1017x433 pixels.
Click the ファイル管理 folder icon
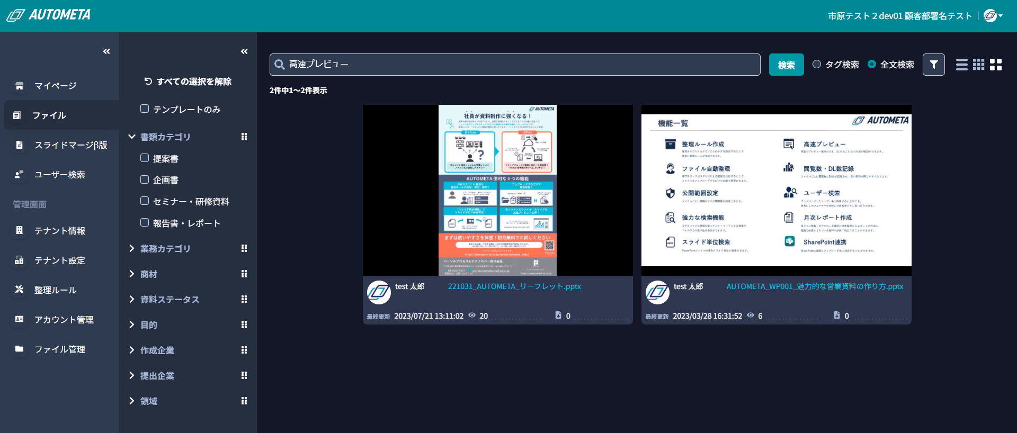20,348
